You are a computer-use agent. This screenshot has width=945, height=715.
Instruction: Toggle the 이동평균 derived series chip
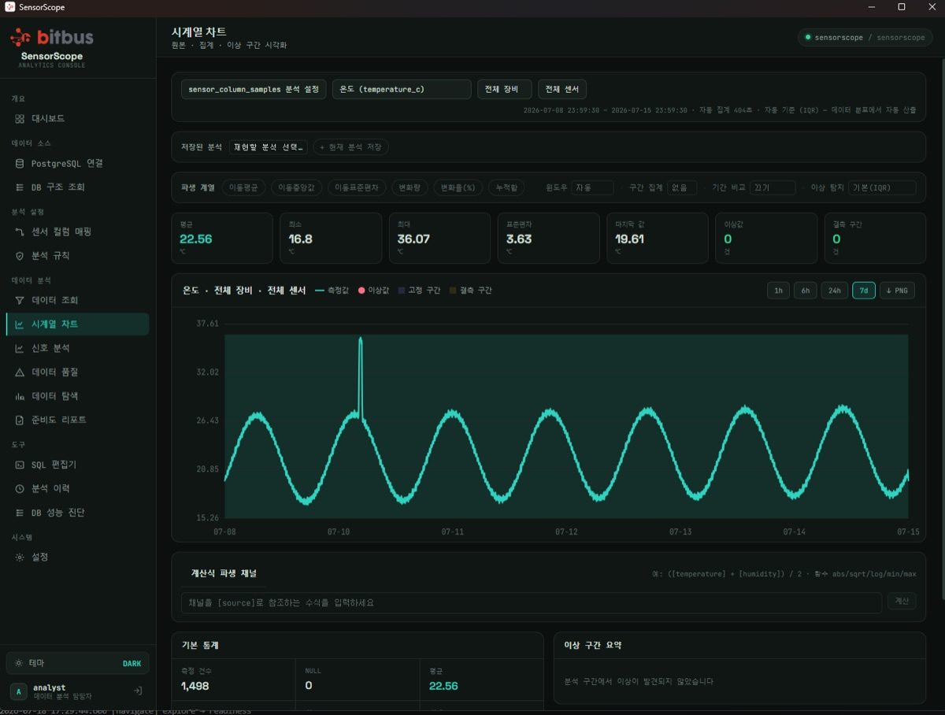click(x=244, y=187)
